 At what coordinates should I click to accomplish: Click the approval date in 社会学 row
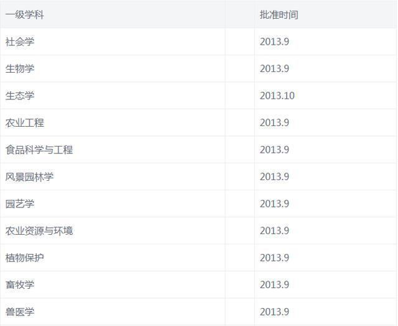pyautogui.click(x=274, y=42)
